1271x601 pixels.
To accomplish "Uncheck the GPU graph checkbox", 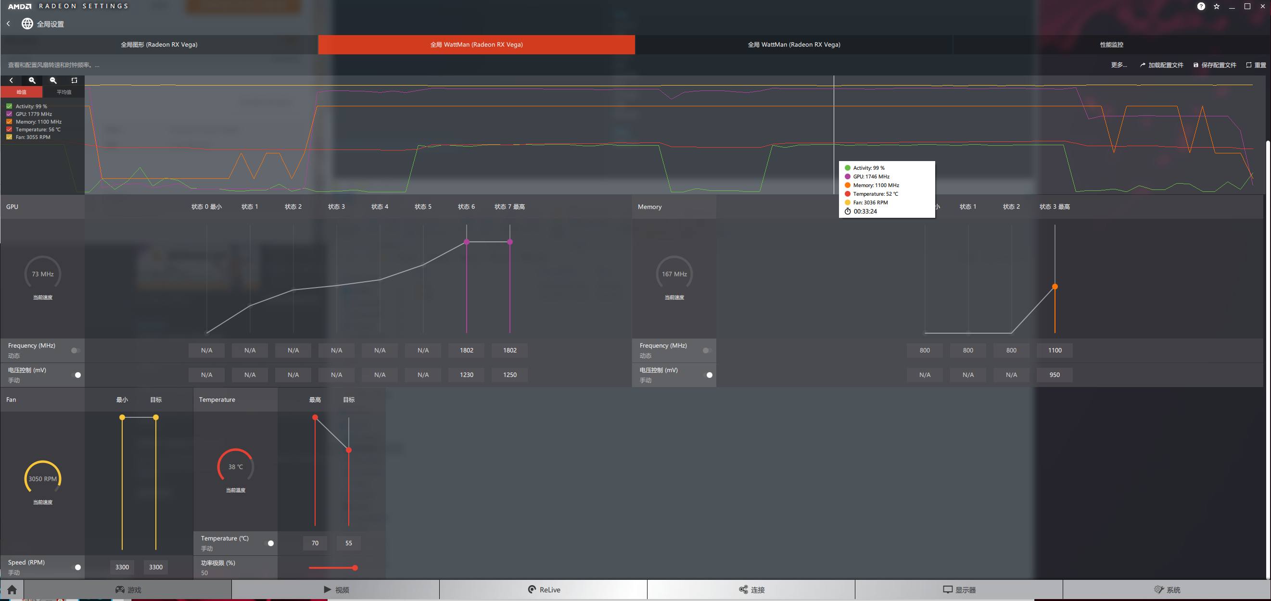I will (9, 114).
